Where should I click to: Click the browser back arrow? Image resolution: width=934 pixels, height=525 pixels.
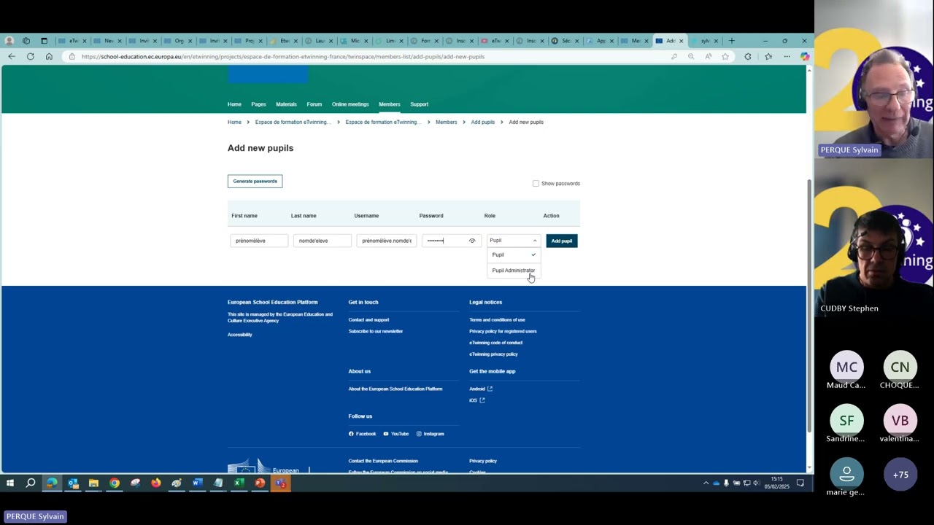coord(11,56)
